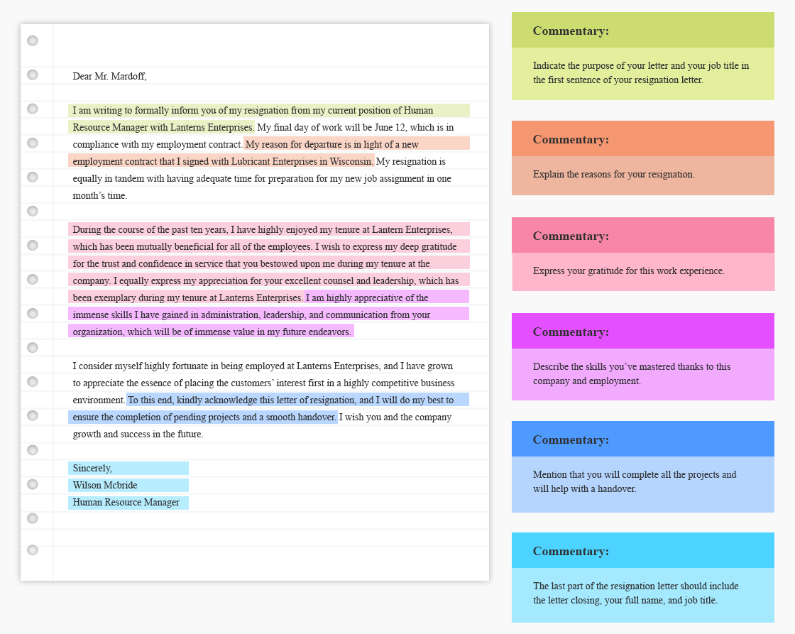Select the "Describe the skills you've mastered" note
This screenshot has width=795, height=634.
tap(631, 373)
